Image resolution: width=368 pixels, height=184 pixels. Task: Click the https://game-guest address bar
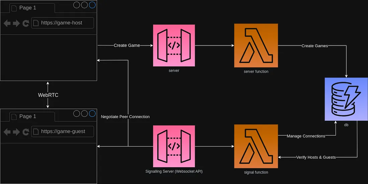[62, 131]
